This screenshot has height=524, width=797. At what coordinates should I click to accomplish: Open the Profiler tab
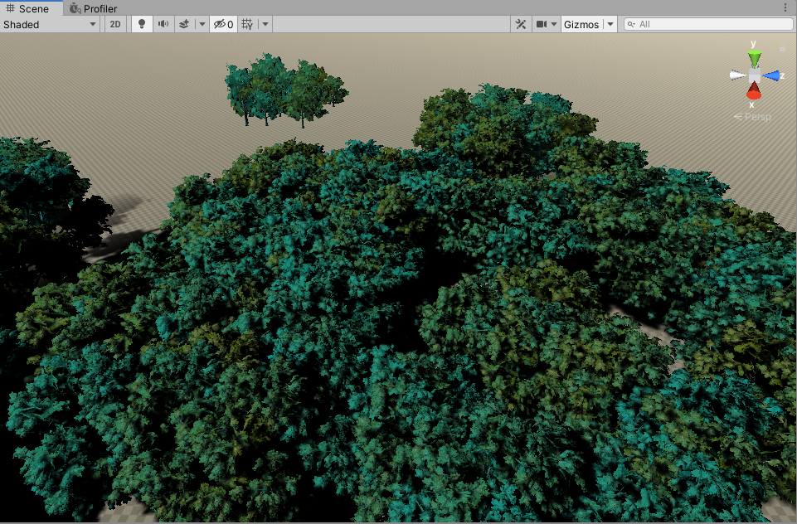[x=93, y=8]
